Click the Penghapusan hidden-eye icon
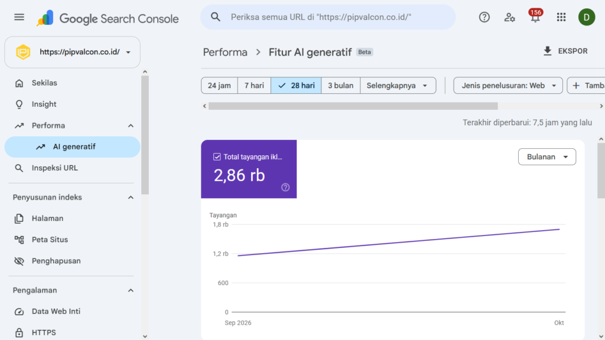 pos(19,261)
